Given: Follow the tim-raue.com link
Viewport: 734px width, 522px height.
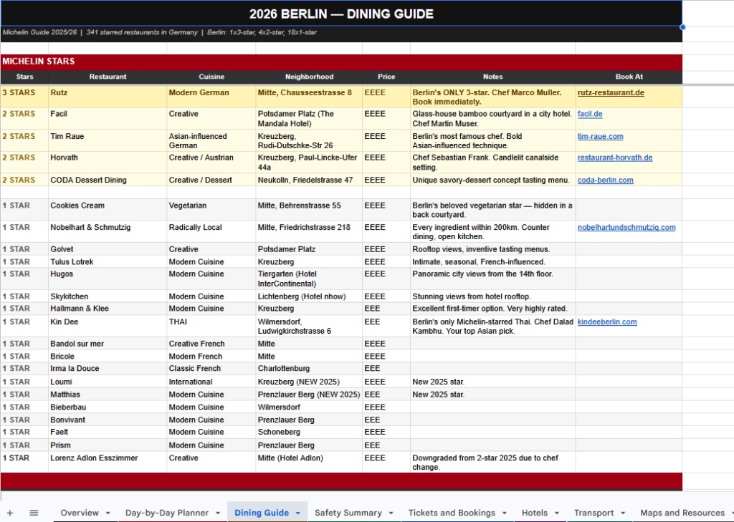Looking at the screenshot, I should click(600, 136).
